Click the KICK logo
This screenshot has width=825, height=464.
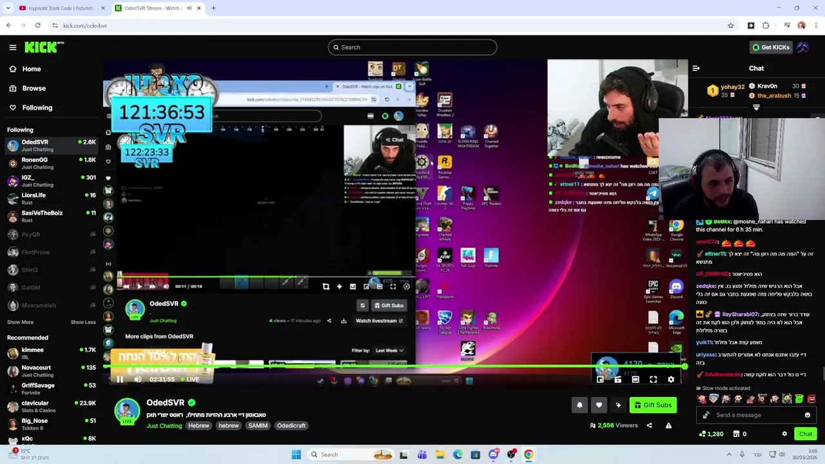(x=44, y=47)
